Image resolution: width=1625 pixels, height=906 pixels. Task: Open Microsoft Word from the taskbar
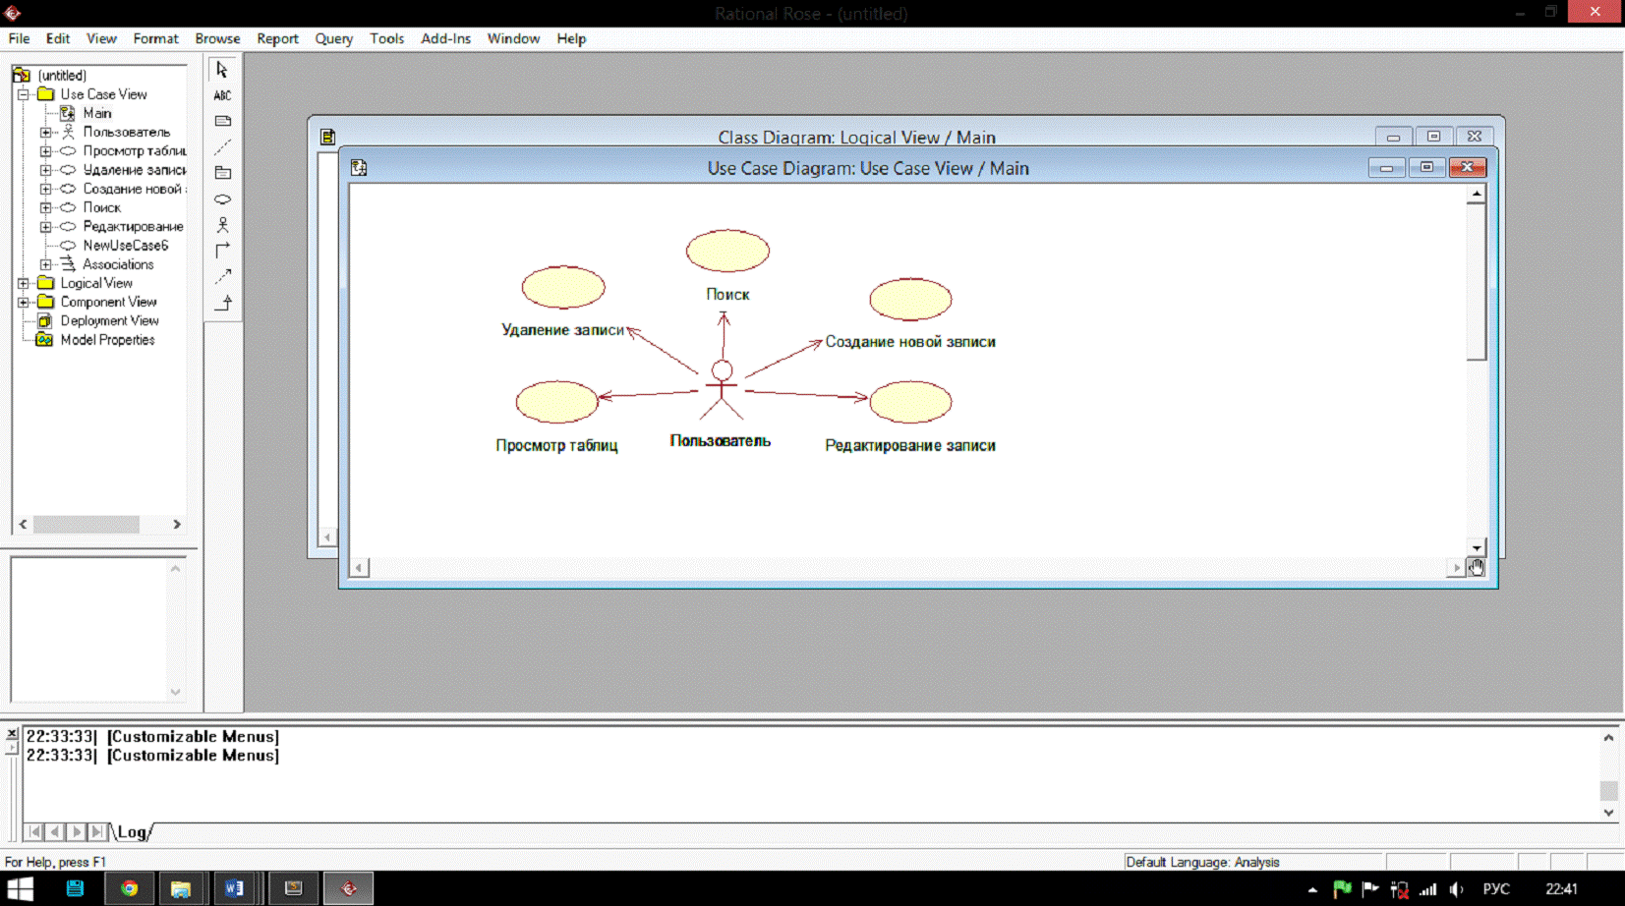coord(234,888)
